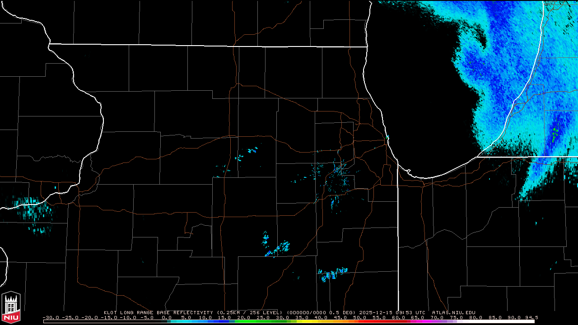Click the yellow section of the color bar
578x325 pixels.
click(x=312, y=321)
